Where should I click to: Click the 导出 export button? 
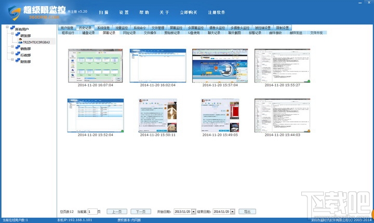click(247, 212)
